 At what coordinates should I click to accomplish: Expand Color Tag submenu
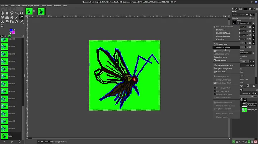[226, 39]
